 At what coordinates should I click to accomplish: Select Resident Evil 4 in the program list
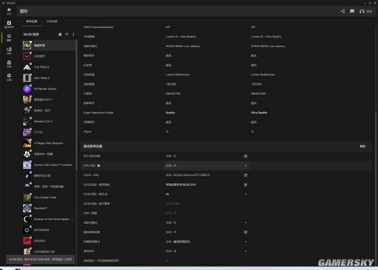[49, 121]
